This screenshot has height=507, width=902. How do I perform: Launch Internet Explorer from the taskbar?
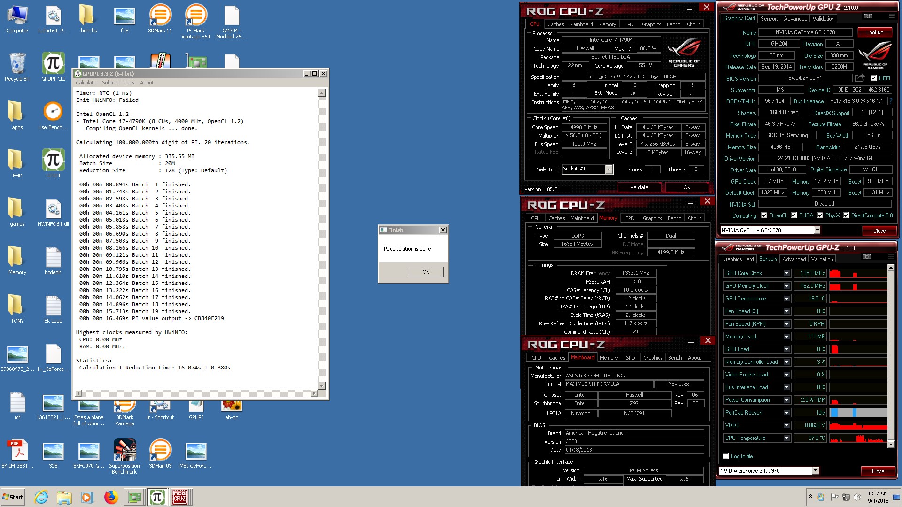[41, 497]
